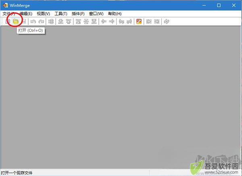Click the Copy to Left icon
Screen dimensions: 242x176
tap(112, 21)
